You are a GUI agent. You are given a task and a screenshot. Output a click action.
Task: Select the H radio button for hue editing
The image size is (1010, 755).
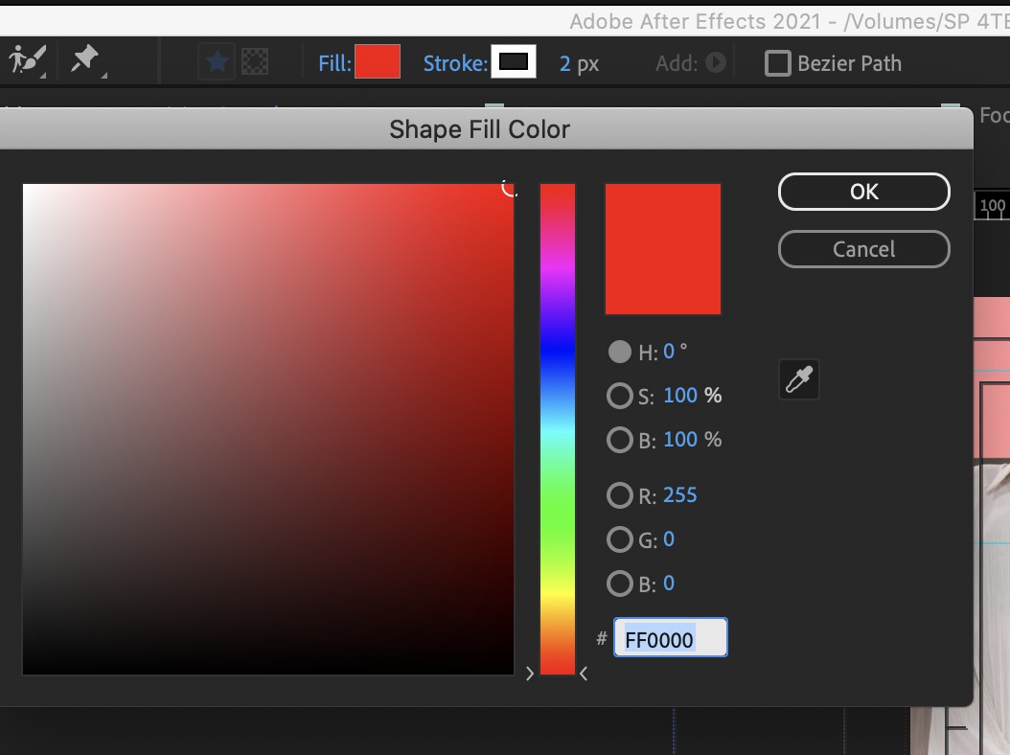pyautogui.click(x=620, y=352)
